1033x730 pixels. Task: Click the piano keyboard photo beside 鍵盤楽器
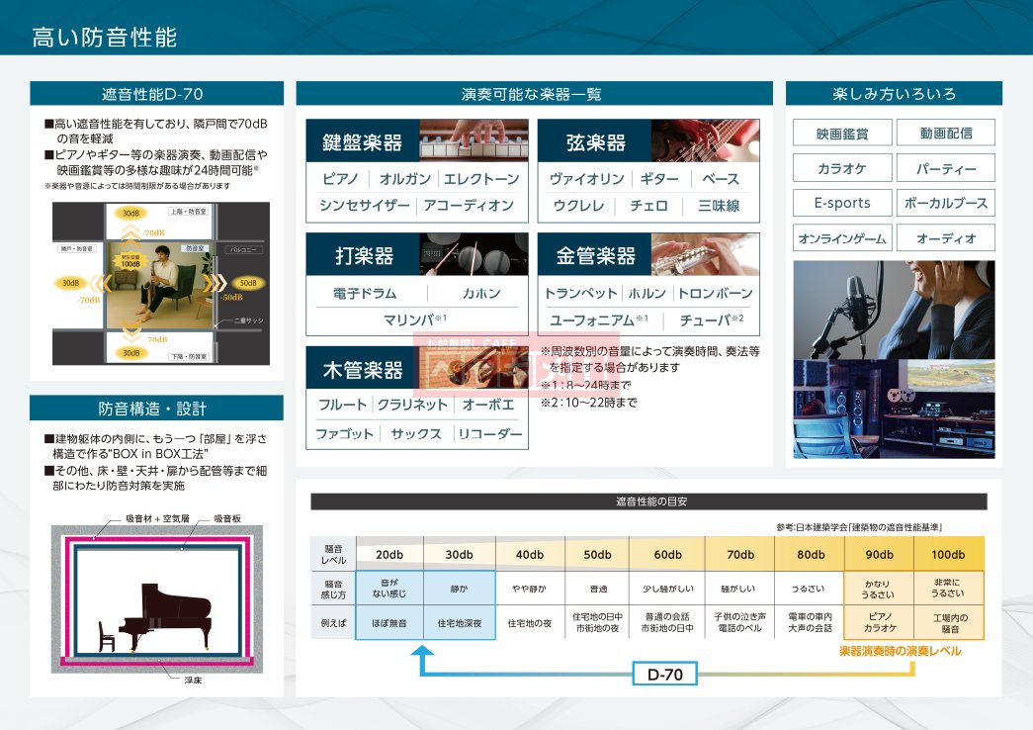click(x=473, y=140)
